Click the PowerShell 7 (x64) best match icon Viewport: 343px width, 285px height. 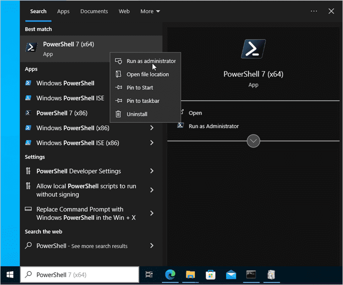pyautogui.click(x=31, y=47)
